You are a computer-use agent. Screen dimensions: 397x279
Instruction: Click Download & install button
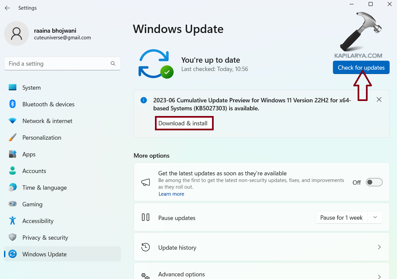point(183,123)
